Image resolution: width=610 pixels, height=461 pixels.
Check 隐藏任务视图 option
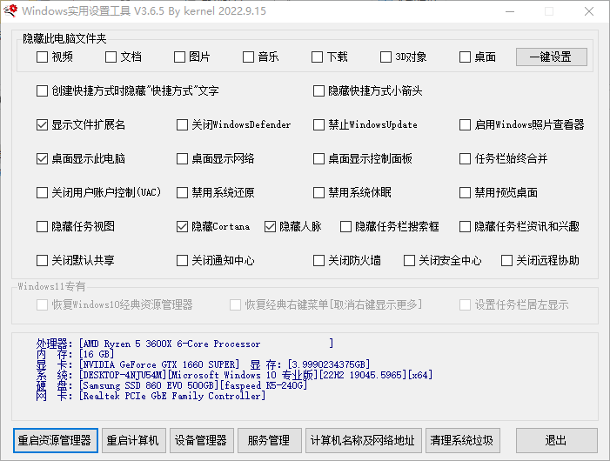tap(42, 226)
